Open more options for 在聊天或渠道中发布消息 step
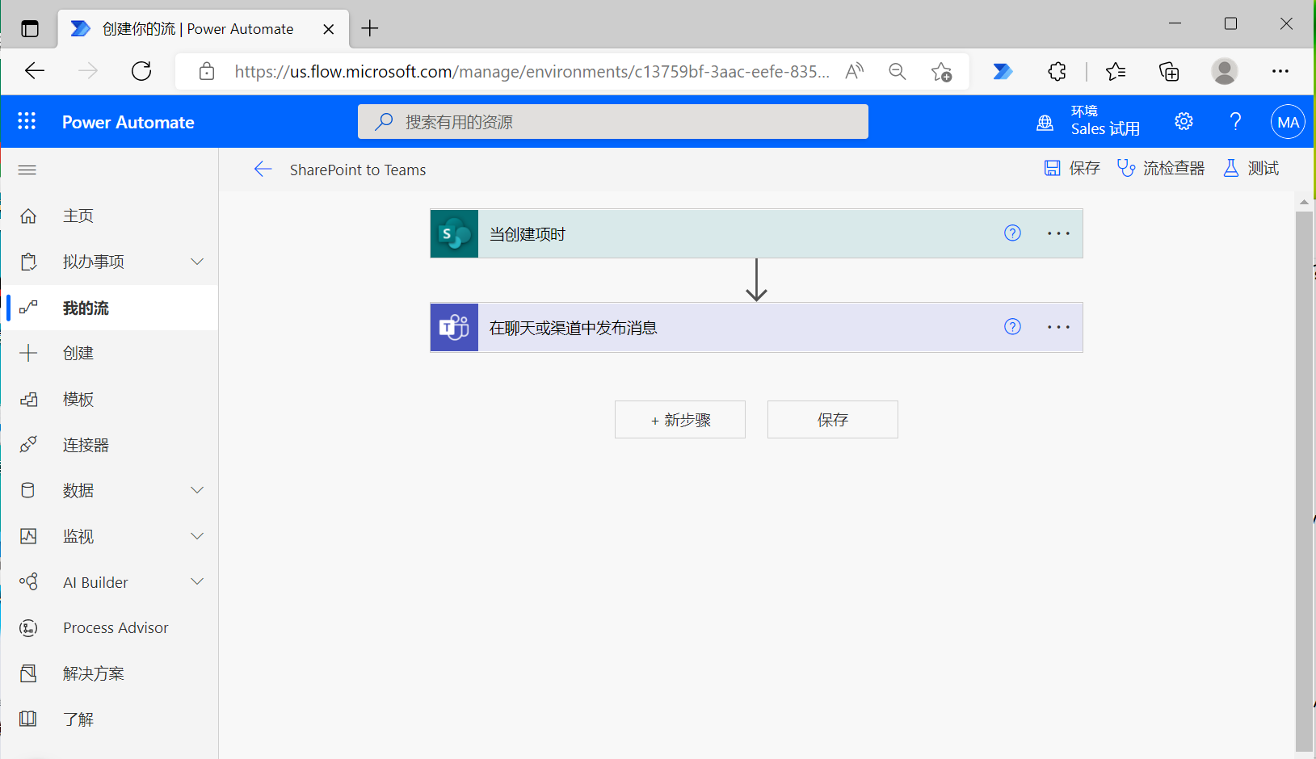 click(x=1058, y=327)
